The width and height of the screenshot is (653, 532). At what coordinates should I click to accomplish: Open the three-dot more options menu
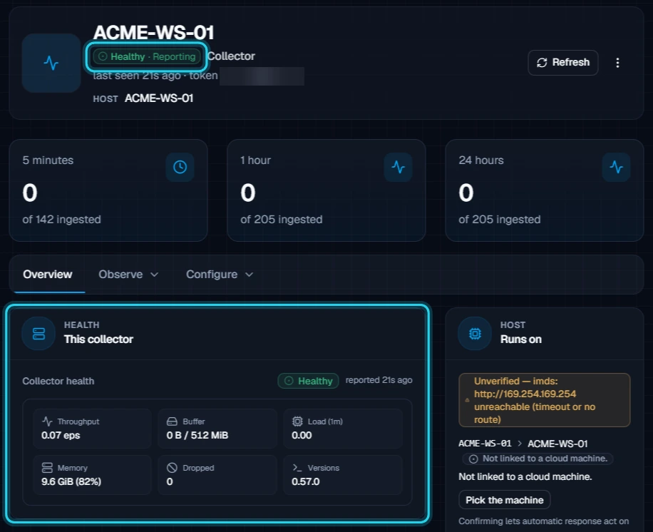[617, 63]
